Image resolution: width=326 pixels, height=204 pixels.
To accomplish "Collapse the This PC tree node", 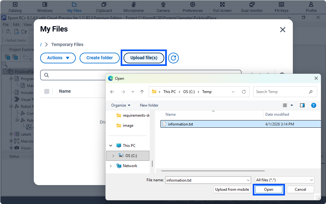I will click(111, 146).
